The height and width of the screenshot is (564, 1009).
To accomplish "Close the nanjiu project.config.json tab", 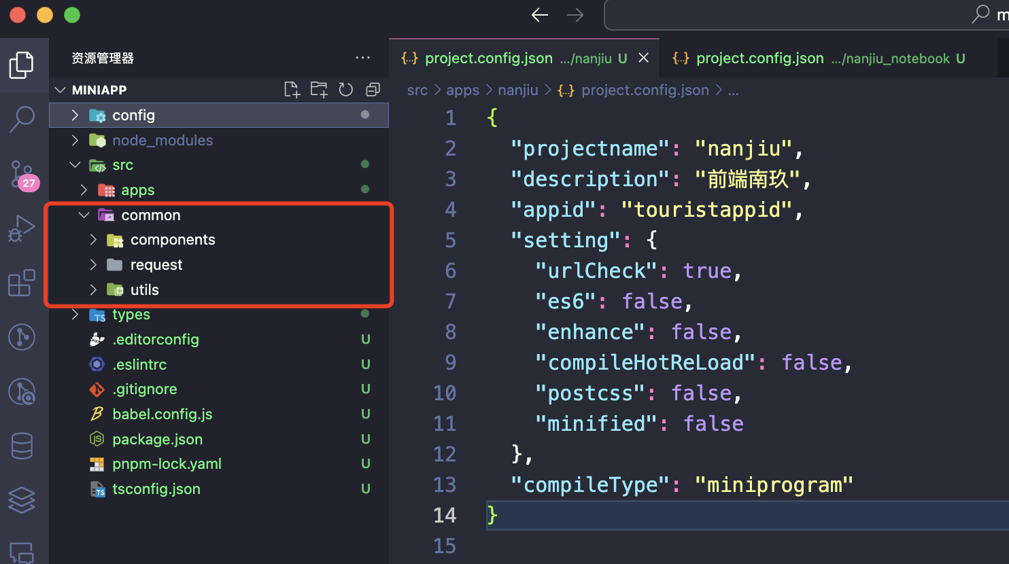I will (644, 58).
